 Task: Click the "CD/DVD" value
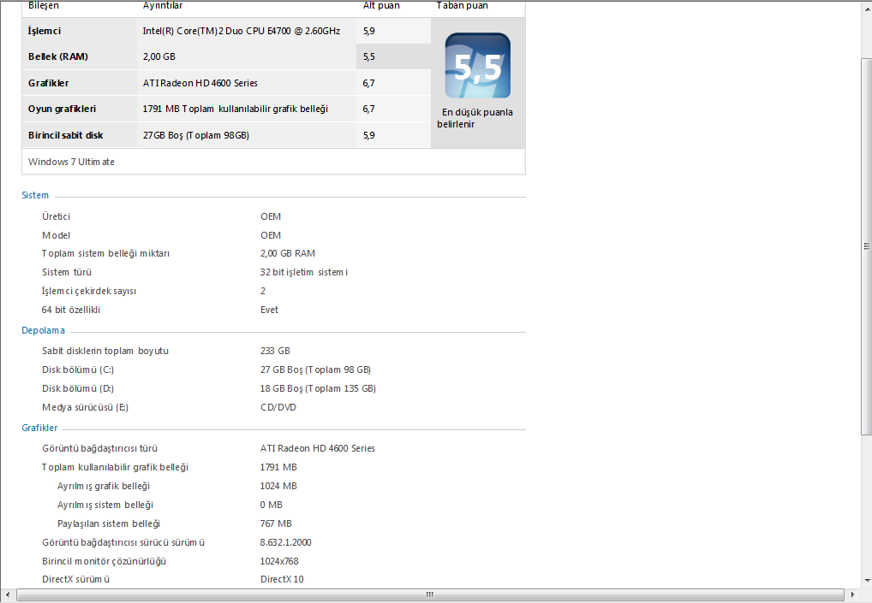click(278, 407)
